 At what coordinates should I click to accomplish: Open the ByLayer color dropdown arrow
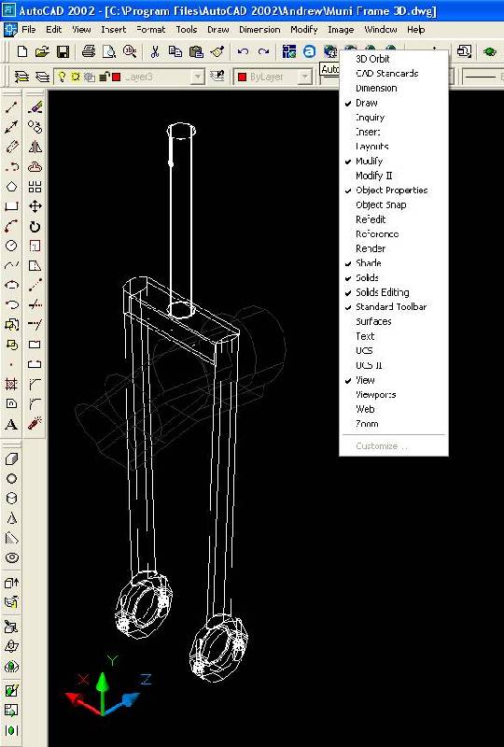(305, 77)
